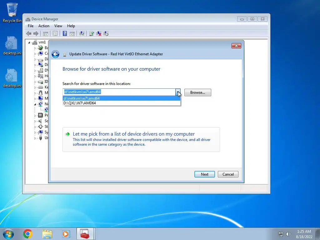Click inside the driver location path text field
Screen dimensions: 320x240
pos(119,92)
